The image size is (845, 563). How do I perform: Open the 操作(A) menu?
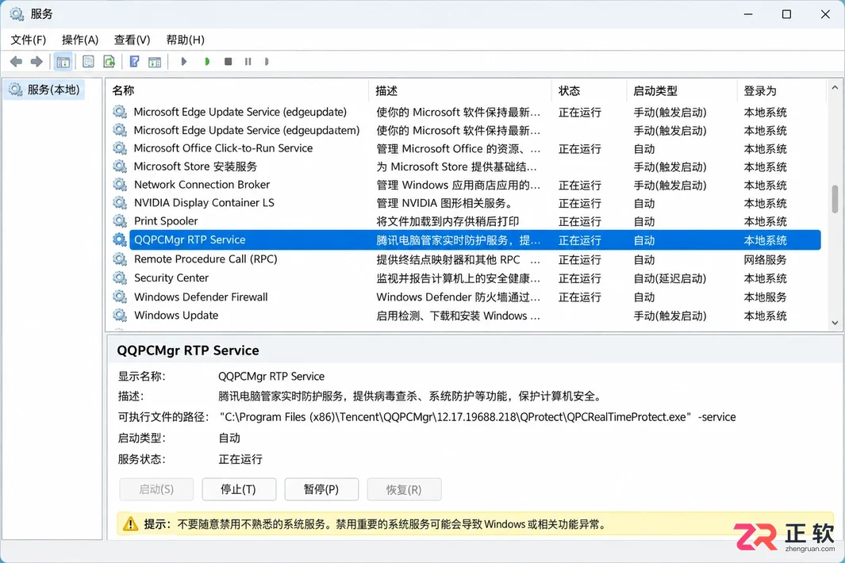pos(80,40)
